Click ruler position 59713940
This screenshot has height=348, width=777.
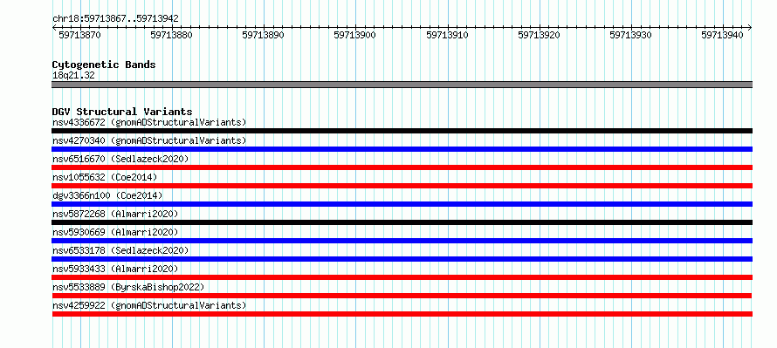click(722, 35)
